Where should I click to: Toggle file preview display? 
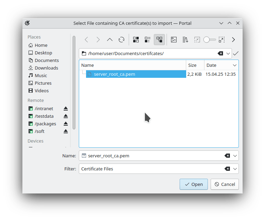pos(174,40)
